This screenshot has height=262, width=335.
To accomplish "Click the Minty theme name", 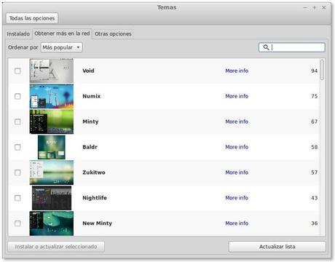I will coord(90,122).
